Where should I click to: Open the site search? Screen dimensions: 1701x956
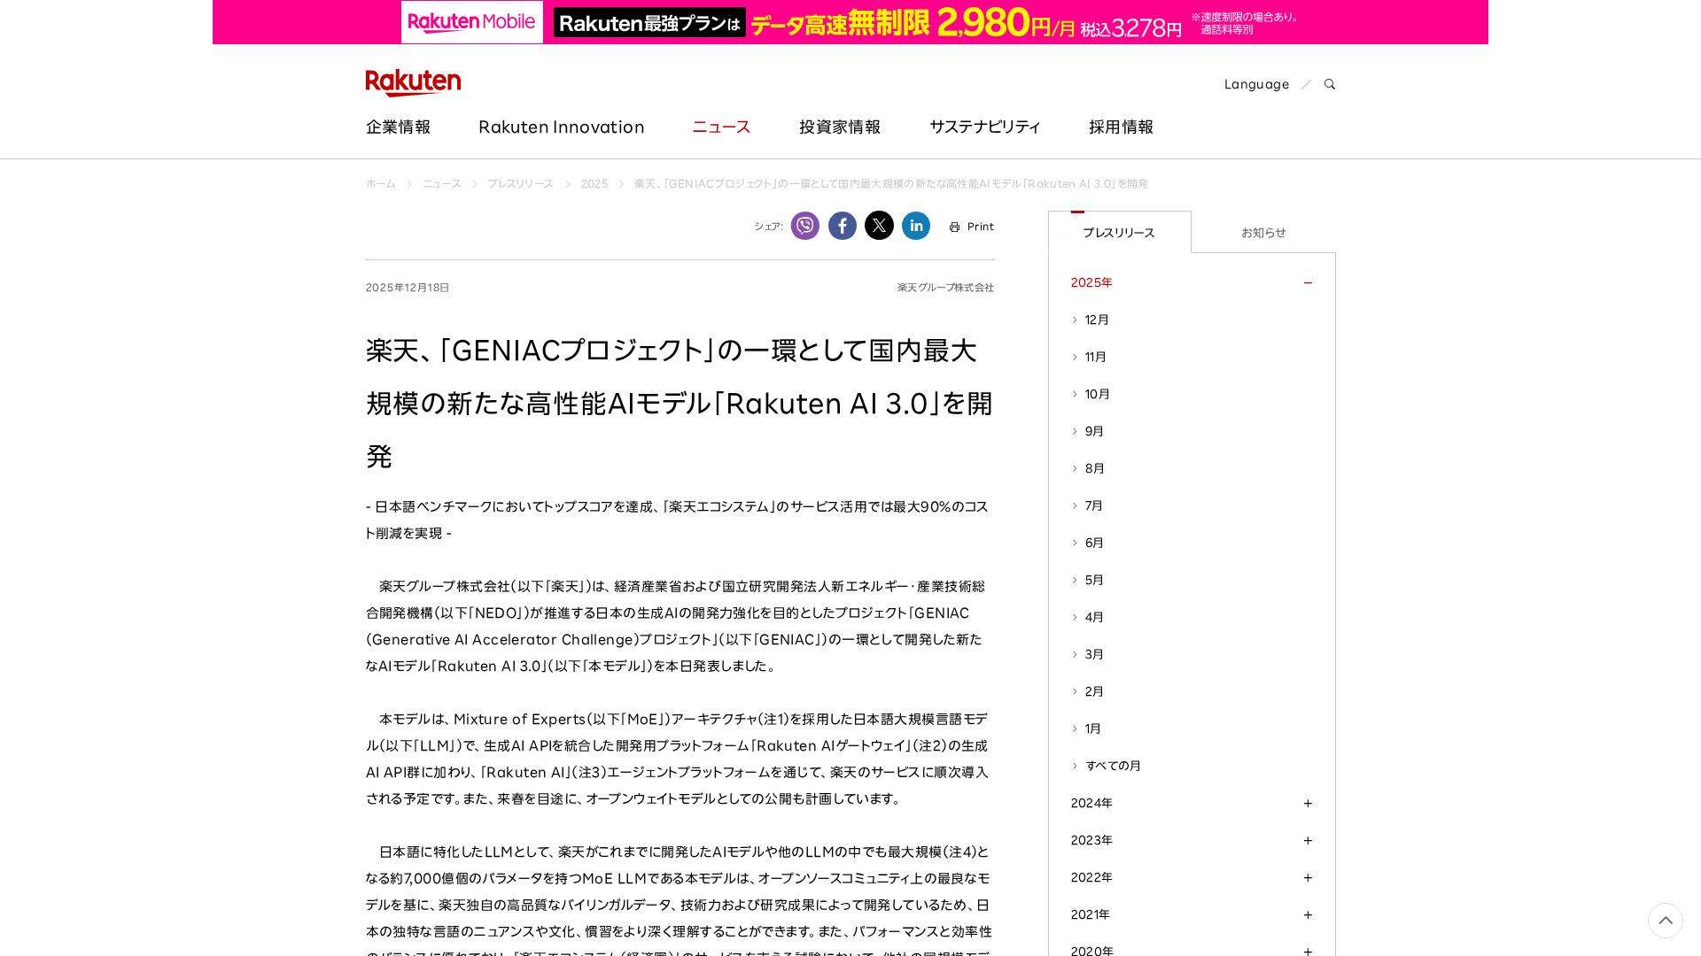point(1329,84)
